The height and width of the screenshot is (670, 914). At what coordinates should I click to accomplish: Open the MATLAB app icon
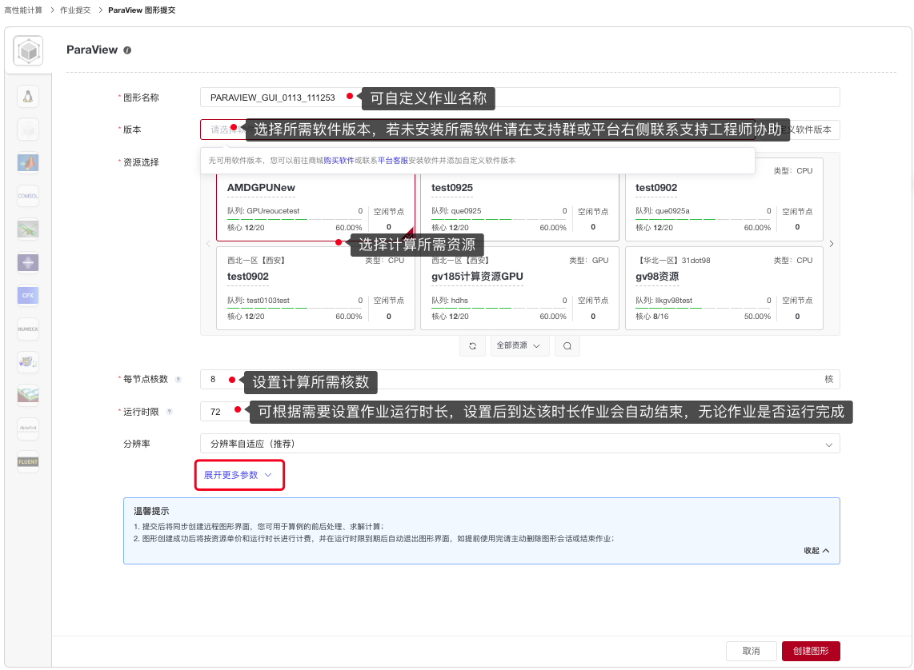(x=28, y=162)
